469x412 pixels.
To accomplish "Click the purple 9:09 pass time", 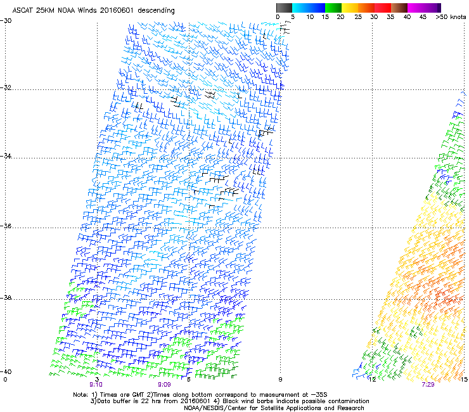I will tap(165, 385).
